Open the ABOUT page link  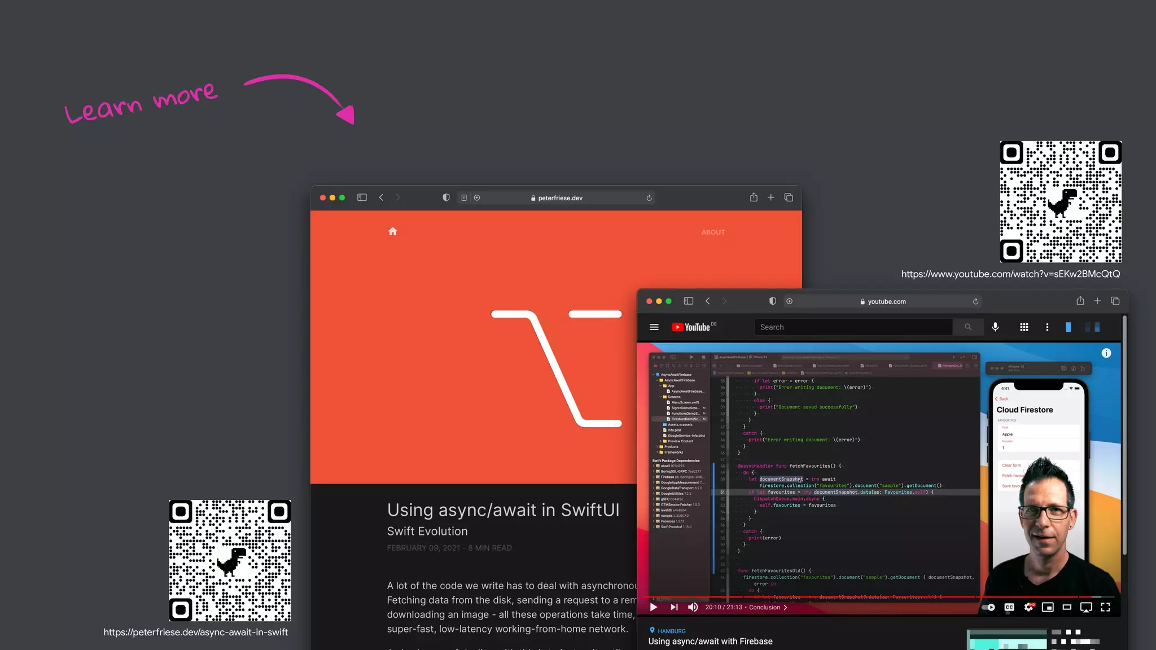point(713,232)
